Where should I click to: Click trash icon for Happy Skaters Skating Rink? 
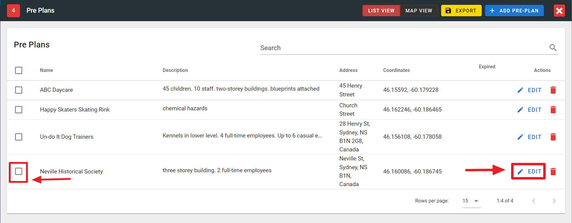(x=553, y=110)
